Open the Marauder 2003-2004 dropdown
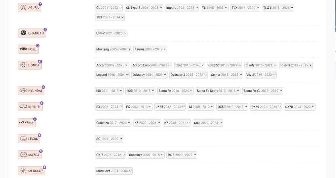 114,171
